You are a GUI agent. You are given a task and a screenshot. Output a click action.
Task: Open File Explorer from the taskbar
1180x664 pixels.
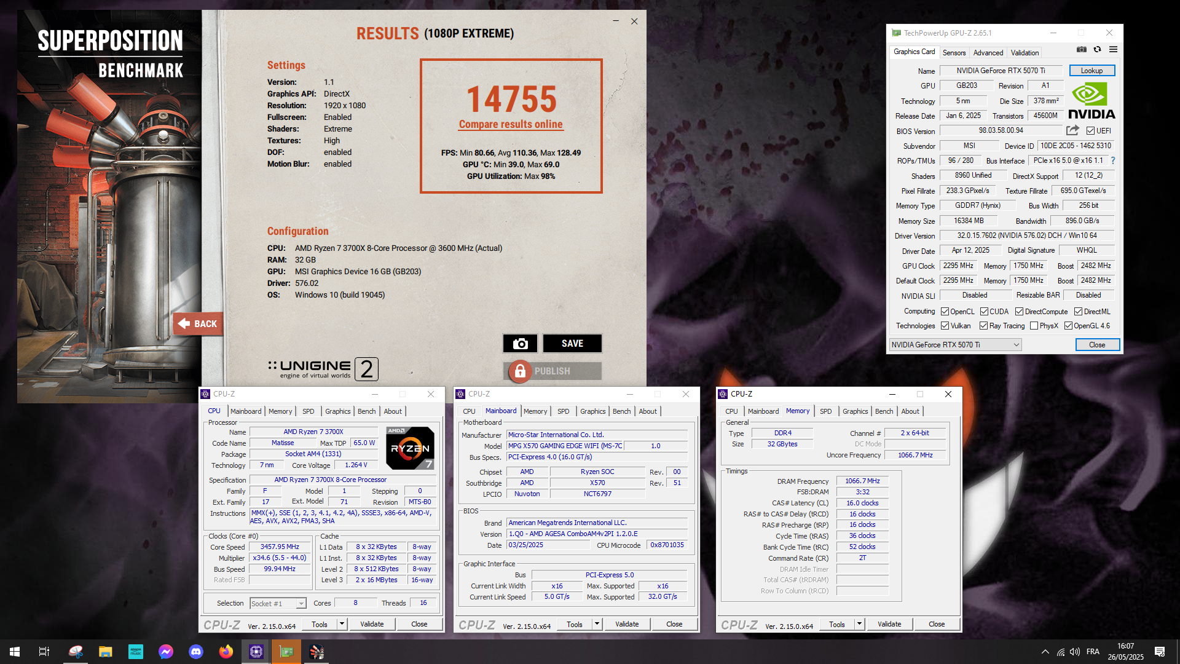106,652
